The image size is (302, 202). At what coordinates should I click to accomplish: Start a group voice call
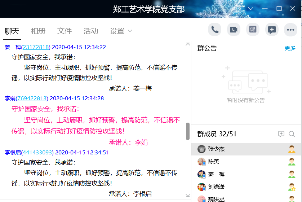pyautogui.click(x=215, y=30)
